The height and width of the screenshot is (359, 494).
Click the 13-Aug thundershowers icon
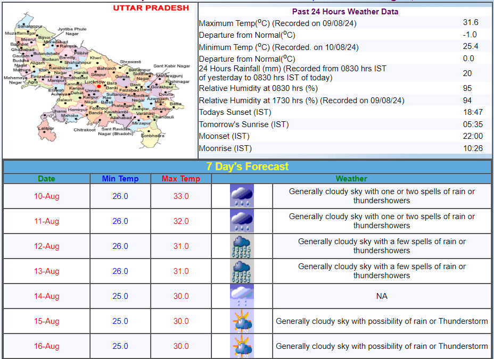pos(242,271)
